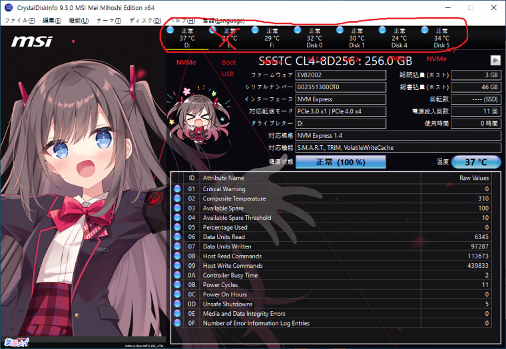The image size is (506, 349).
Task: Click firmware field EV82002
Action: coord(340,75)
